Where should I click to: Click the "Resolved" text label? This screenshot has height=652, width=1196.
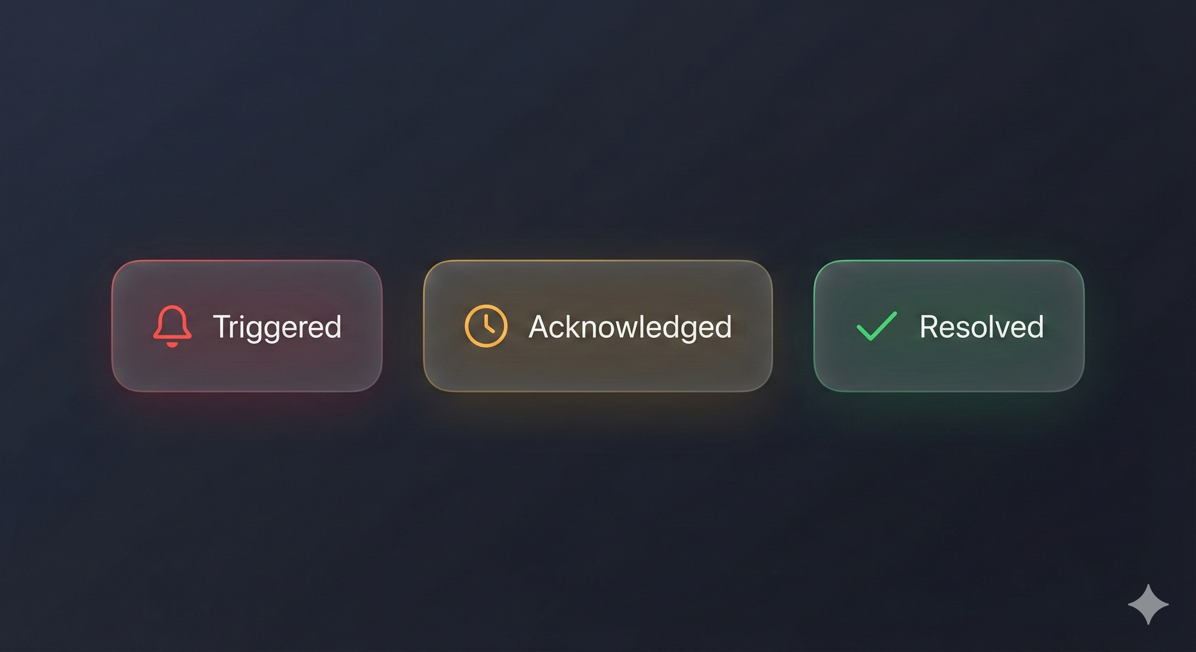(982, 327)
